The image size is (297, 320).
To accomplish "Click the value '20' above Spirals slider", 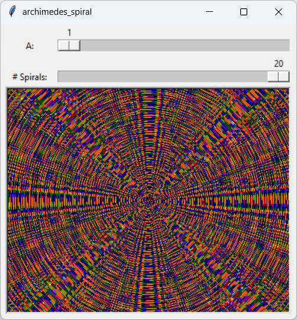I will 279,63.
